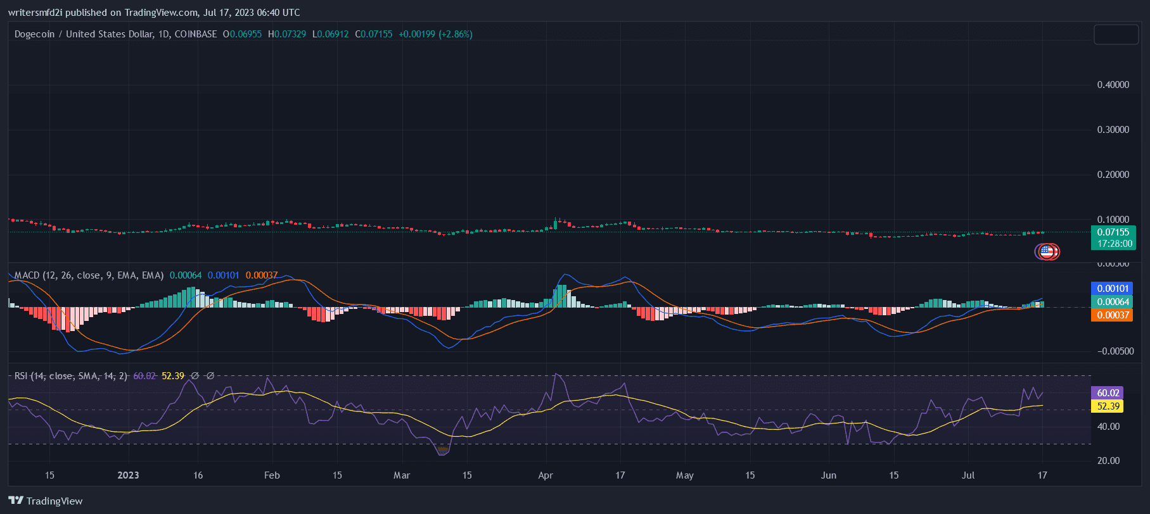Click the close value C0.07155
1150x514 pixels.
[x=373, y=34]
